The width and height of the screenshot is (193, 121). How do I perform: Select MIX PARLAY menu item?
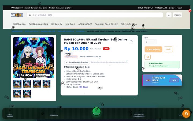pos(57,24)
